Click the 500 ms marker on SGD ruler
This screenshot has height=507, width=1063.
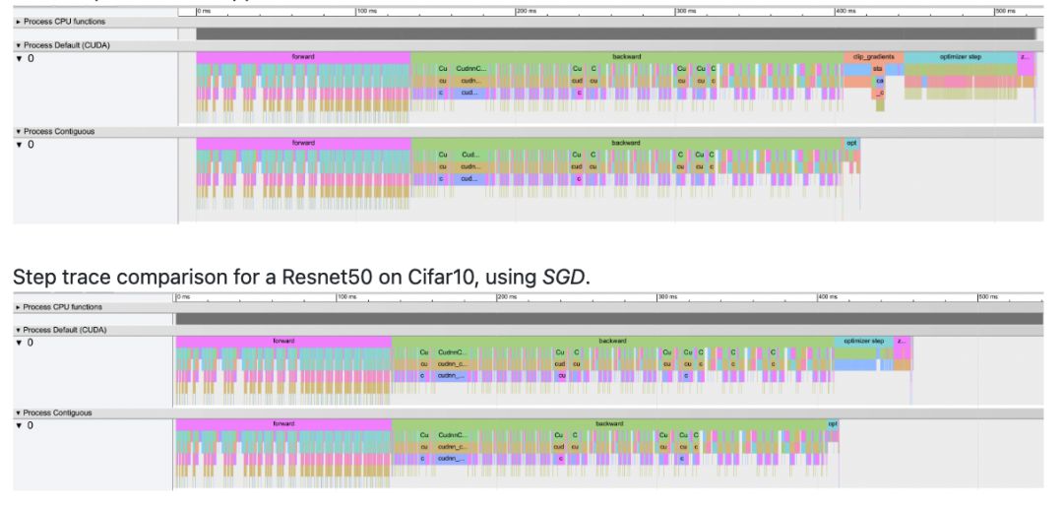(x=988, y=297)
